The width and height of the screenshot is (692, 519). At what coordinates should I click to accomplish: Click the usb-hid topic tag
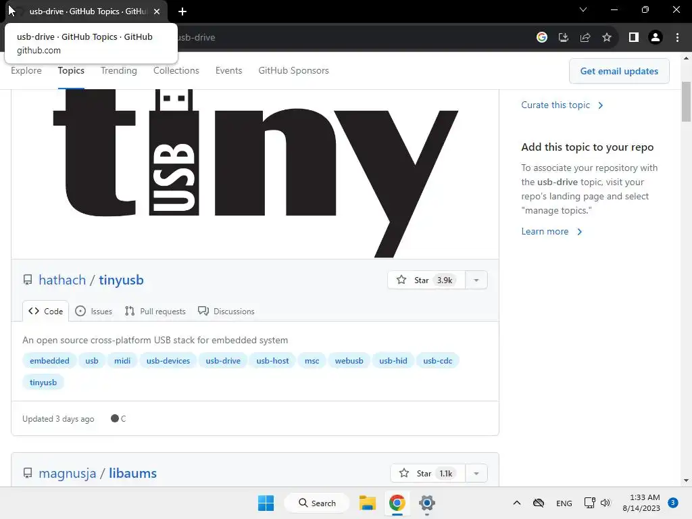click(393, 361)
